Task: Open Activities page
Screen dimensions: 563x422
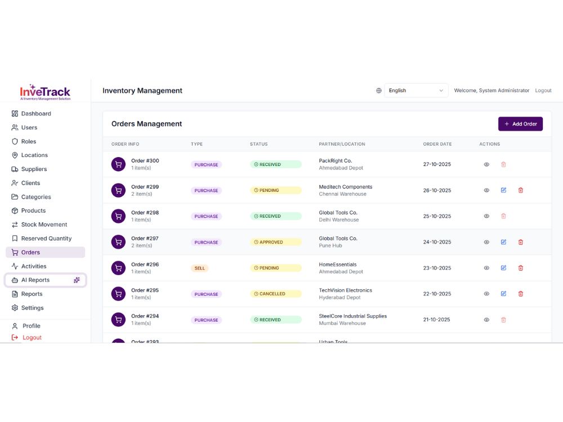Action: point(46,266)
